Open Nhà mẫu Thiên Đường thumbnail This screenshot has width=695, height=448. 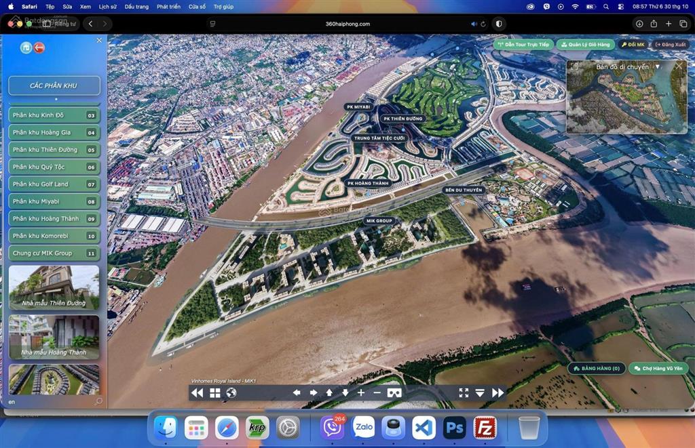pyautogui.click(x=54, y=287)
